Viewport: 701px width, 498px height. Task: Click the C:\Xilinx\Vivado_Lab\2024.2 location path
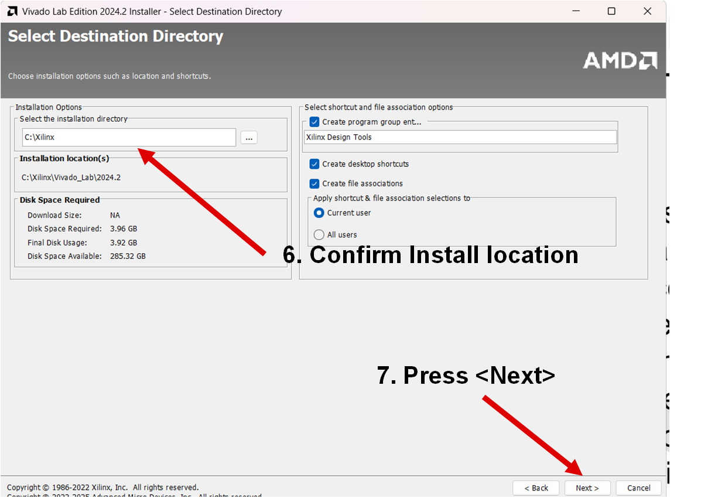coord(71,178)
